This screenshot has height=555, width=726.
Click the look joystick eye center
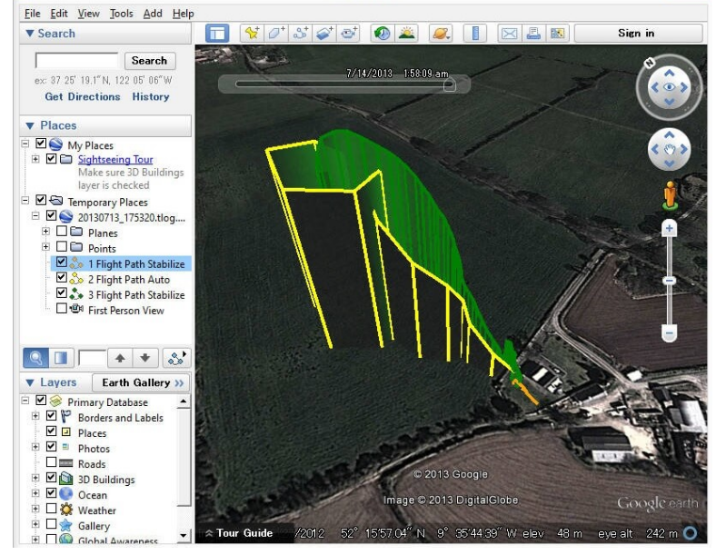click(x=669, y=87)
